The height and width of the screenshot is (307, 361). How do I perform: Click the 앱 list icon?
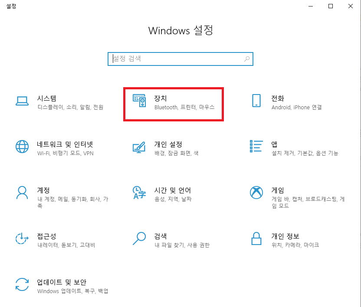click(256, 147)
